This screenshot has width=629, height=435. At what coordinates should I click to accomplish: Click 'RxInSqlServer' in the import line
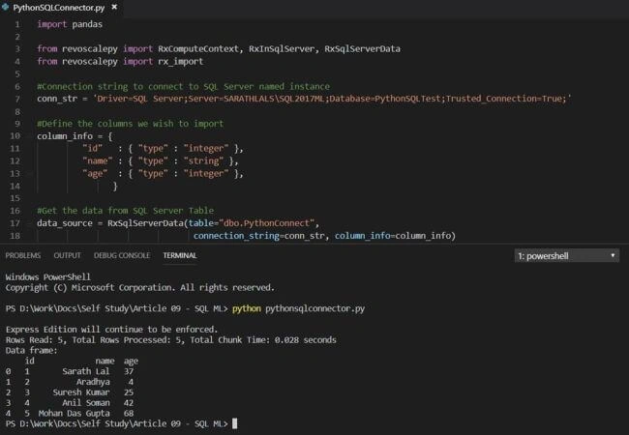[x=282, y=49]
